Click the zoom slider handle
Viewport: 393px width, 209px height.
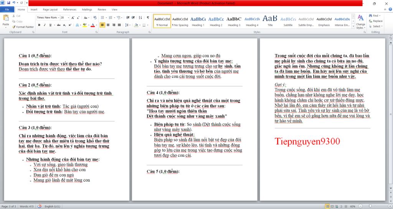click(370, 206)
